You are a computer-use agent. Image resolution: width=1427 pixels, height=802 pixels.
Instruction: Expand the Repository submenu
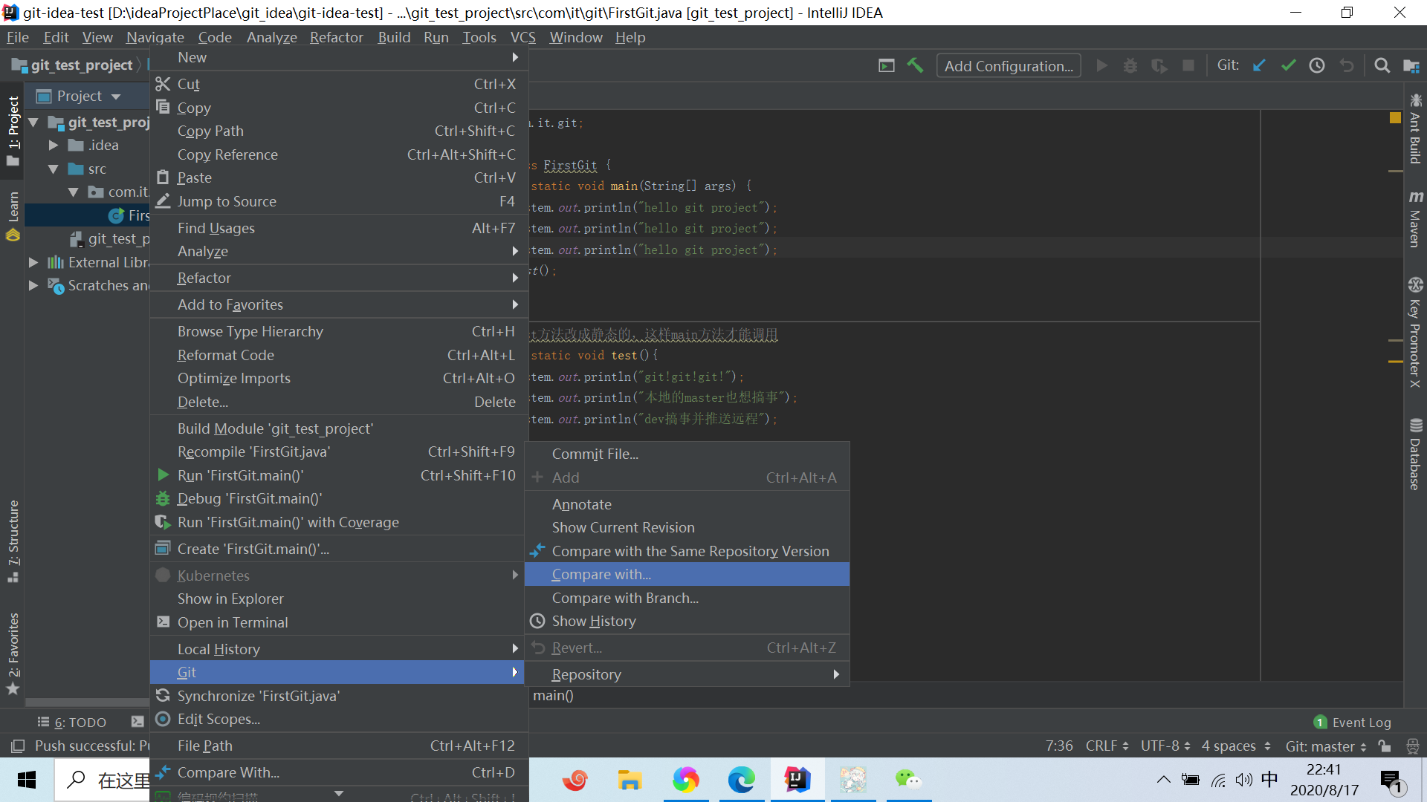(x=687, y=674)
